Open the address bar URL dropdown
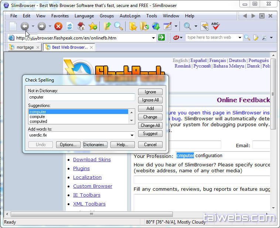 coord(154,38)
